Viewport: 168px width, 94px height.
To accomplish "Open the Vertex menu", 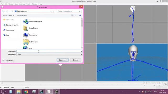I will coord(11,4).
